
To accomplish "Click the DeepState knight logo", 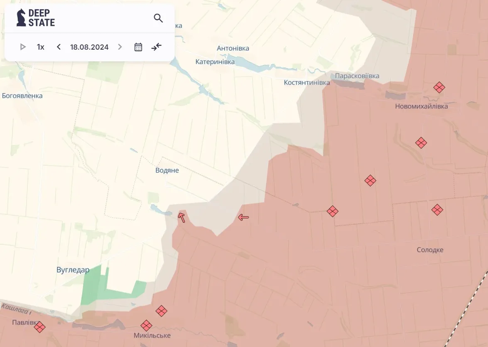I will point(21,18).
